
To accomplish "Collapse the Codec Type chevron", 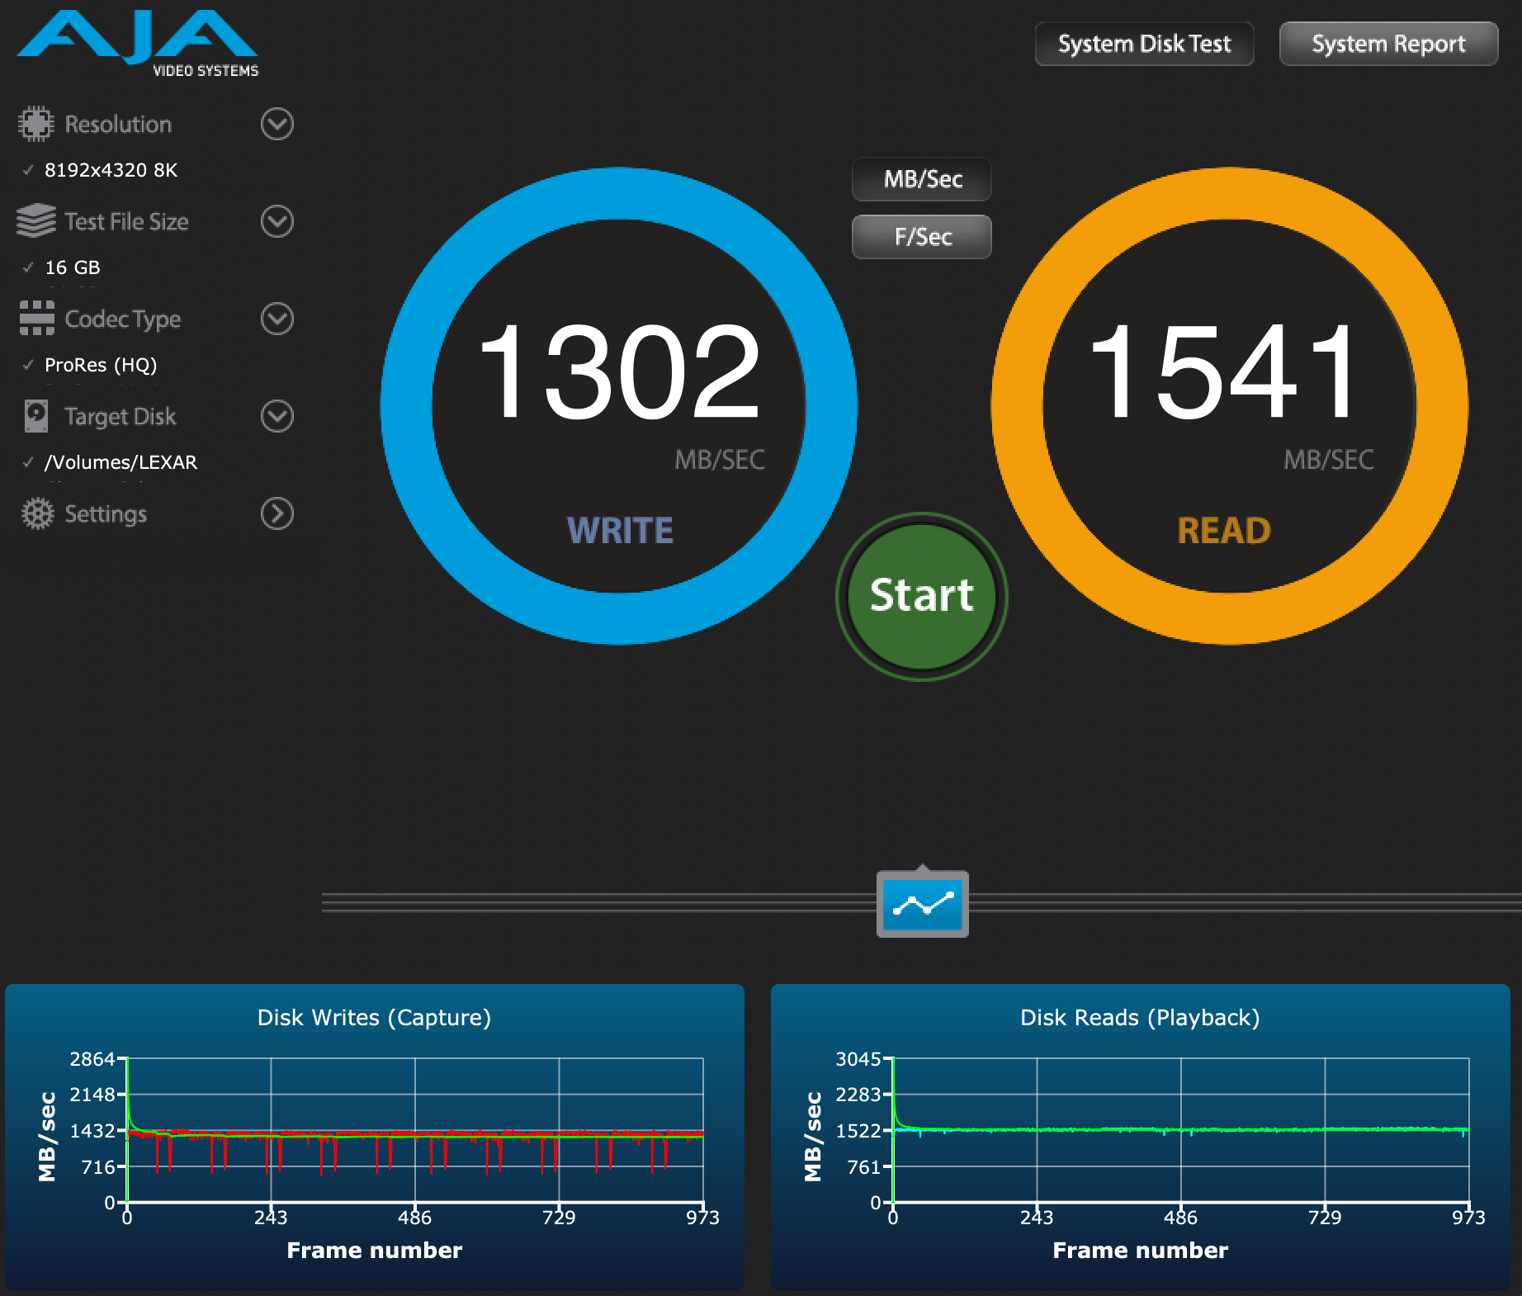I will (277, 319).
